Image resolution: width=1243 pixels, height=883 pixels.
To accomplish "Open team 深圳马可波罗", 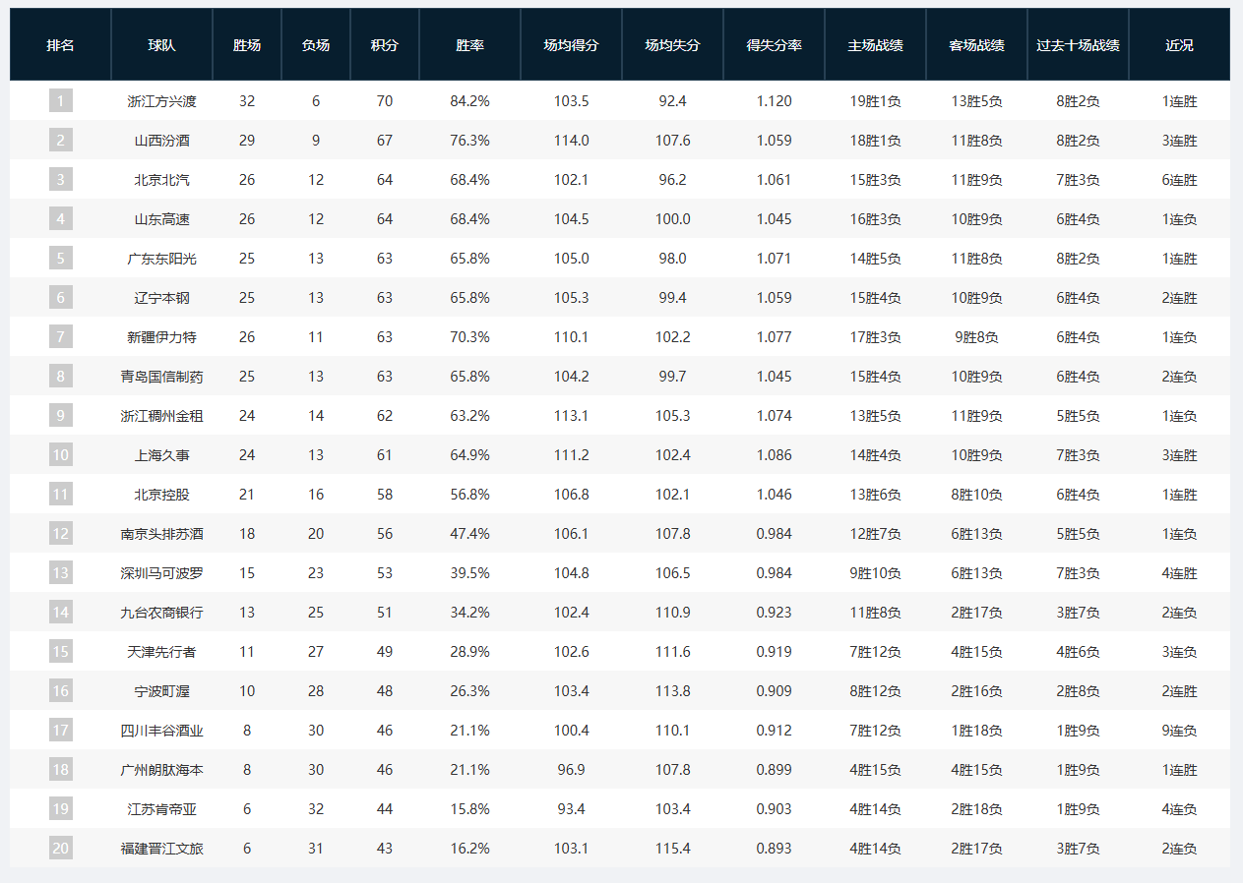I will (161, 573).
